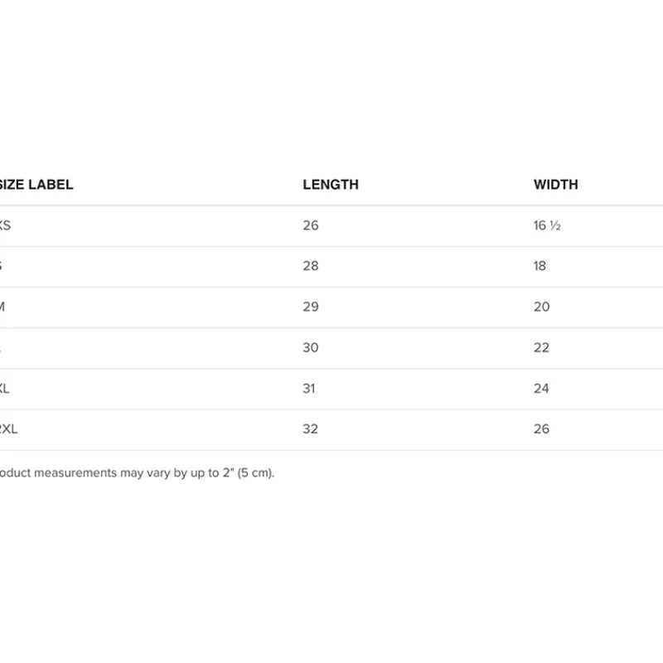Click length value 29

[310, 307]
